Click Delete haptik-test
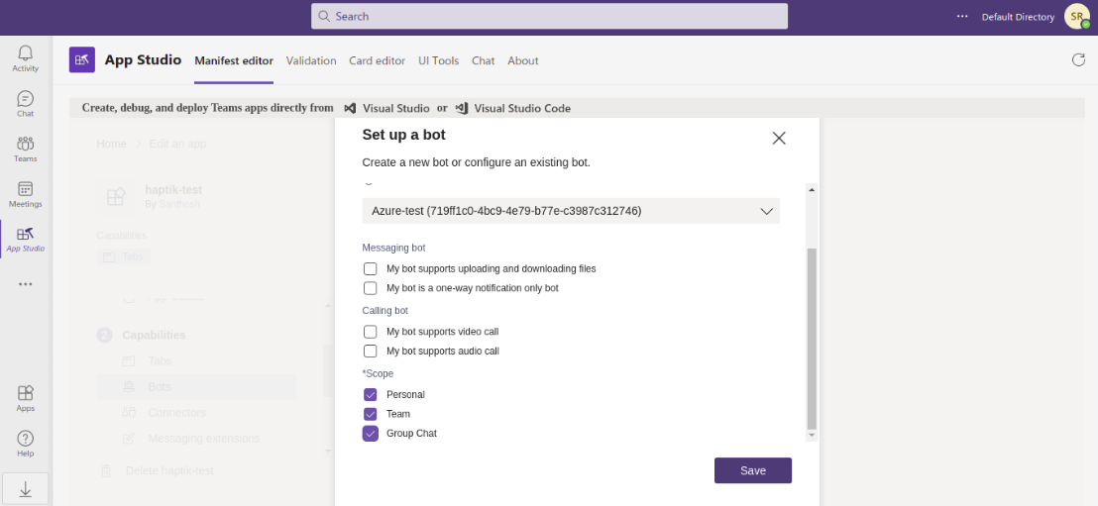 [x=169, y=471]
